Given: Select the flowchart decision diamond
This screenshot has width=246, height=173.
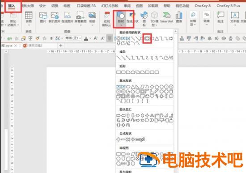Looking at the screenshot, I should (128, 154).
